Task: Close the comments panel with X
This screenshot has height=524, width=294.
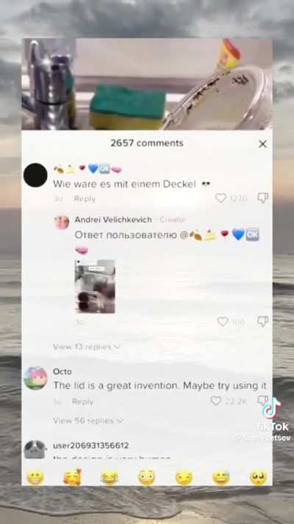Action: pos(262,144)
